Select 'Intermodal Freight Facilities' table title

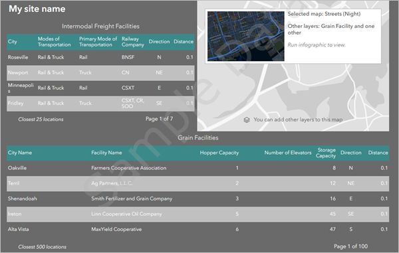pos(100,26)
